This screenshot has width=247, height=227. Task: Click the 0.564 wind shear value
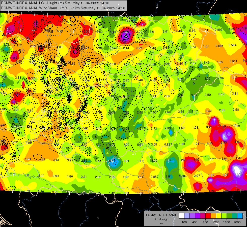[x=233, y=45]
